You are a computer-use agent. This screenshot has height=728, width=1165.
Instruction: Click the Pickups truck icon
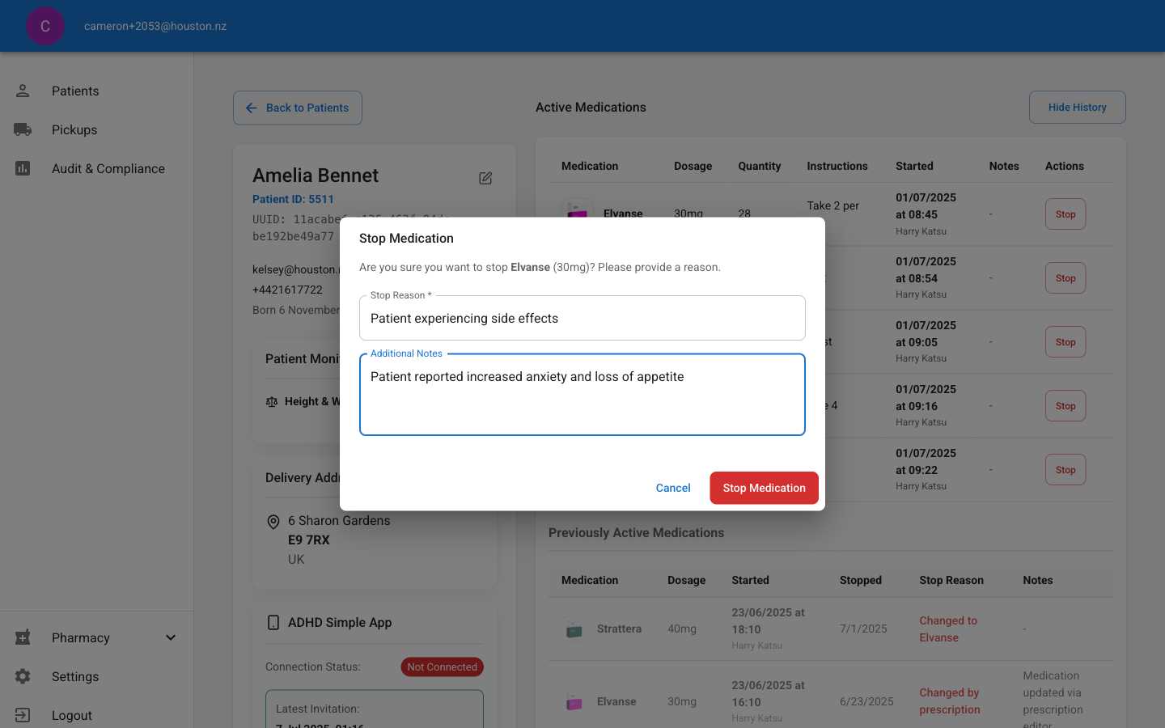tap(23, 129)
